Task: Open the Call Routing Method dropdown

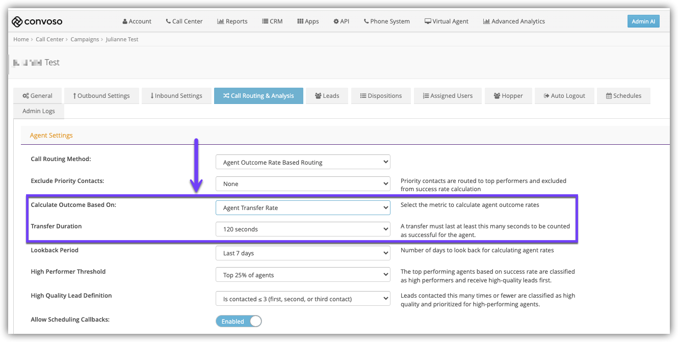Action: pos(303,163)
